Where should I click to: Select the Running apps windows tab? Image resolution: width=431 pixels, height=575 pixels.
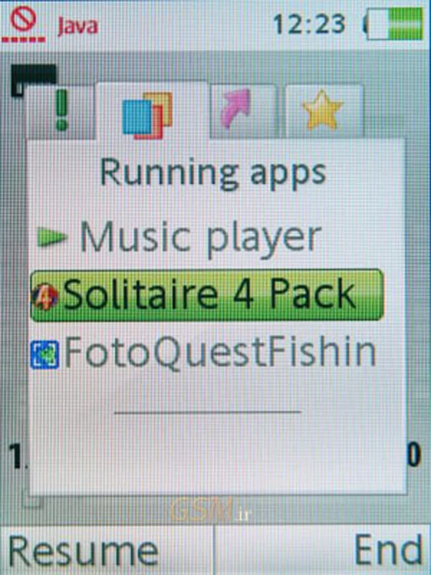click(x=152, y=110)
